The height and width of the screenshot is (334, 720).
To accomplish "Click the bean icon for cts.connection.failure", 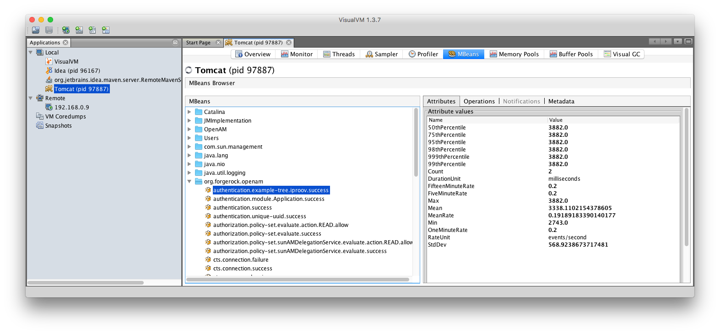I will pyautogui.click(x=208, y=259).
